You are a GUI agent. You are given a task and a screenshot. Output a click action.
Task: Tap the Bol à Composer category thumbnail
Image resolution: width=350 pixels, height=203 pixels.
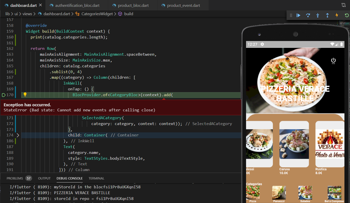(334, 193)
